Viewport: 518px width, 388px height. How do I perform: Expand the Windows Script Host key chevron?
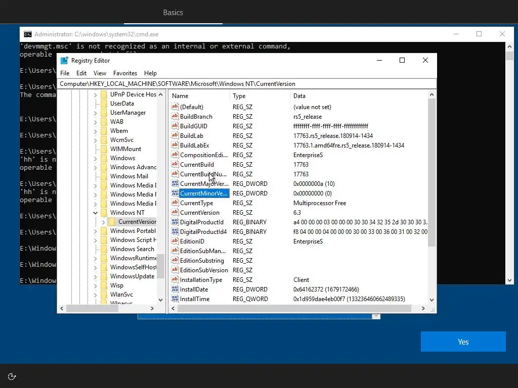pyautogui.click(x=95, y=240)
